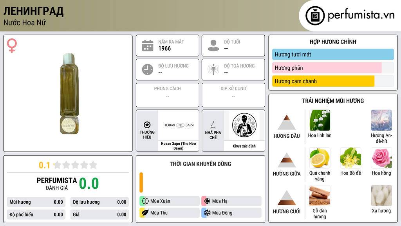Click the nose icon for Nhà pha chế
This screenshot has width=401, height=226.
point(213,125)
